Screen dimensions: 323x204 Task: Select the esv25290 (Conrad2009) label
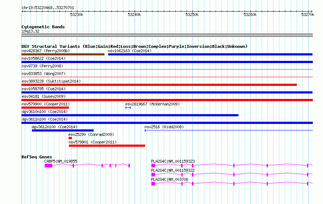91,134
